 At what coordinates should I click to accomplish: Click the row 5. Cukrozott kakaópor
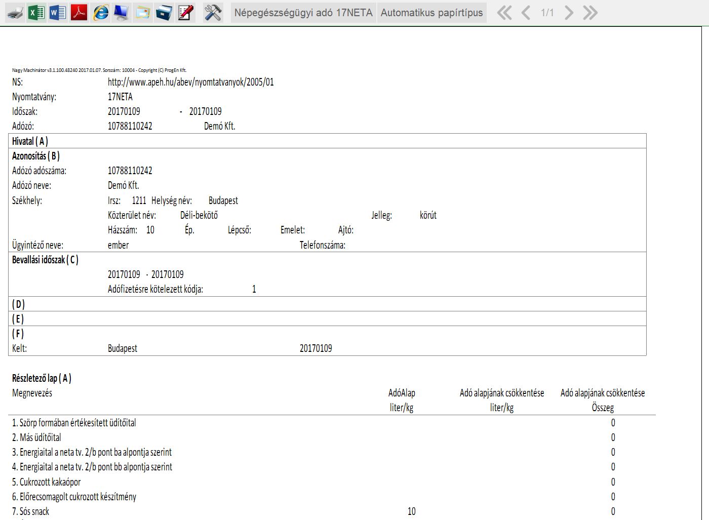[x=46, y=482]
